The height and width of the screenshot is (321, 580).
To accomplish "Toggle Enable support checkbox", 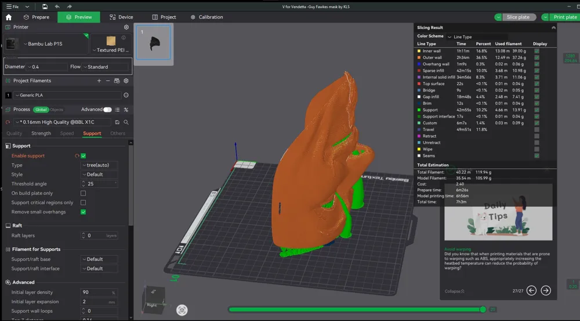I will point(83,156).
